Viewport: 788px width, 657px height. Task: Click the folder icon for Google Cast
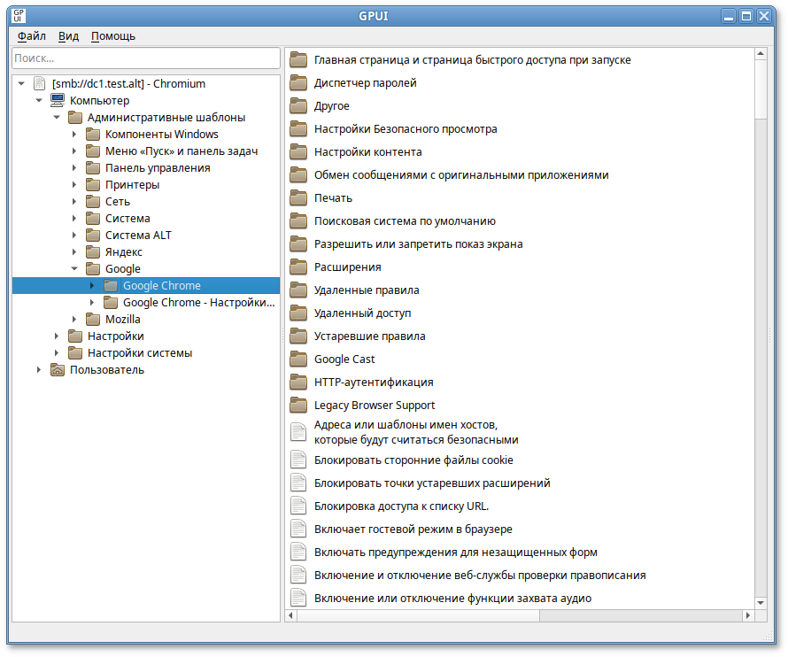coord(298,359)
